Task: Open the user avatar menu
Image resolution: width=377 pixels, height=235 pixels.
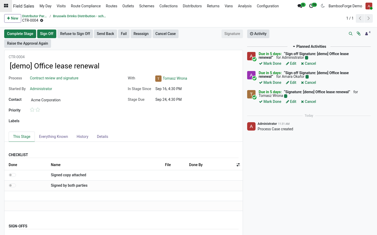Action: coord(369,6)
